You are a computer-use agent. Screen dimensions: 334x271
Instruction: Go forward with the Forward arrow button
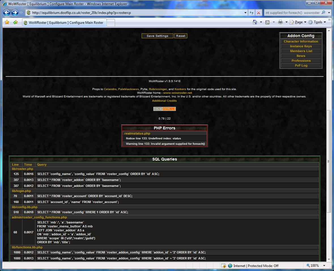coord(15,12)
